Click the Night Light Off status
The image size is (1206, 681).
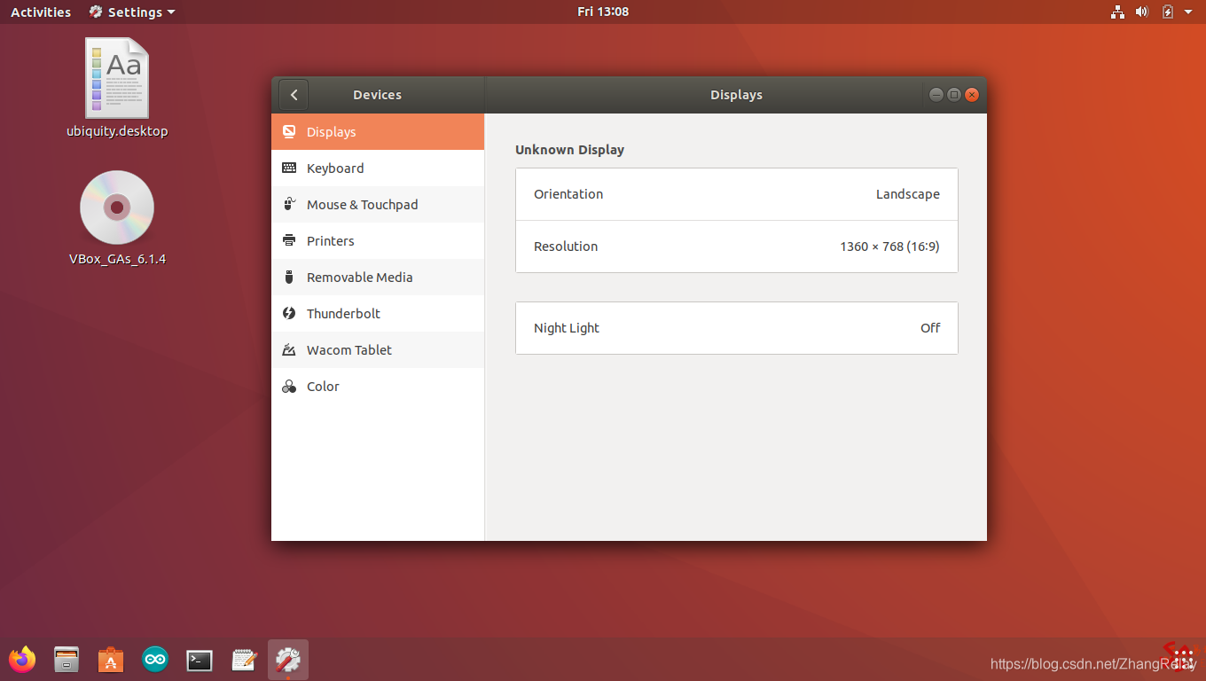click(930, 328)
